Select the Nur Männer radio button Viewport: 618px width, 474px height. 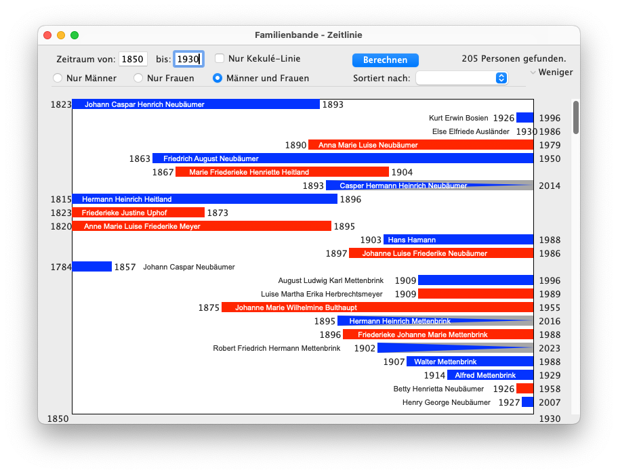coord(58,78)
